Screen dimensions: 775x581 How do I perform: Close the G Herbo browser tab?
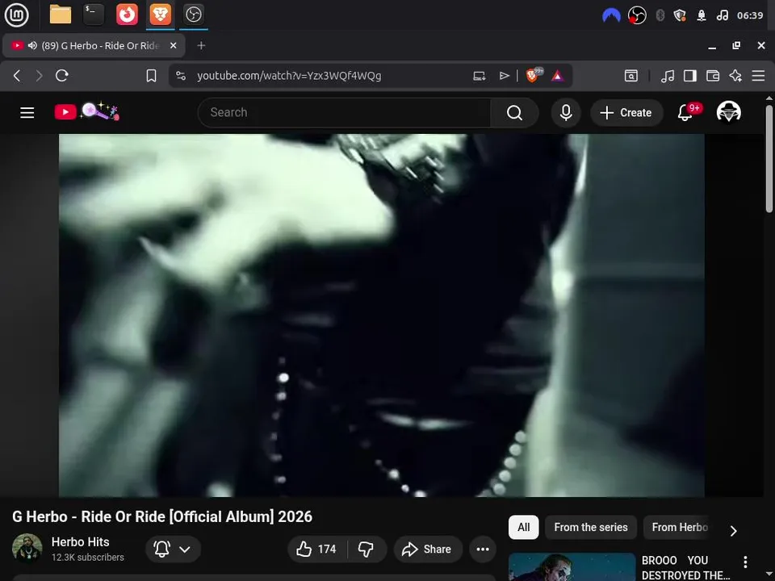point(174,45)
